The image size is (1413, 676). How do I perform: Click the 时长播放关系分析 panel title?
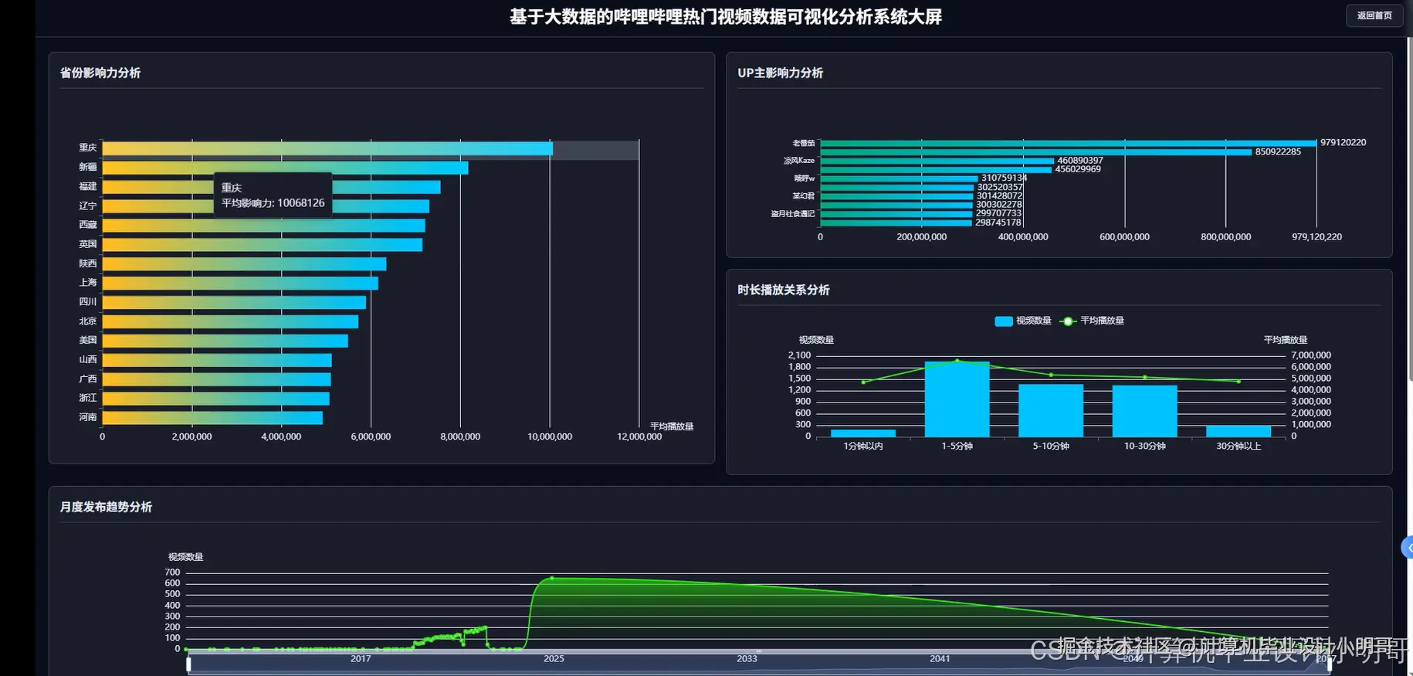[x=783, y=290]
